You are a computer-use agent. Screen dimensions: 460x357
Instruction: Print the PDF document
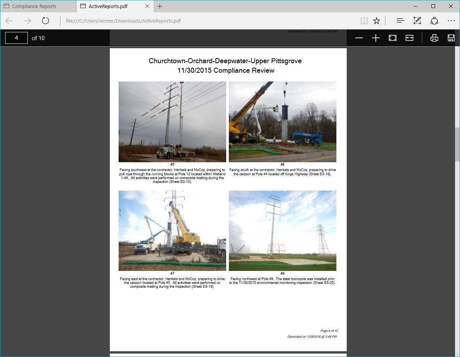[434, 38]
